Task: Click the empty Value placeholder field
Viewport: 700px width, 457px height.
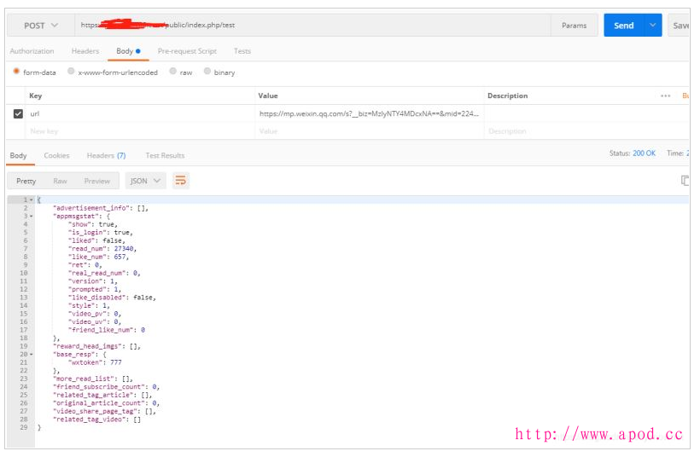Action: pos(369,131)
